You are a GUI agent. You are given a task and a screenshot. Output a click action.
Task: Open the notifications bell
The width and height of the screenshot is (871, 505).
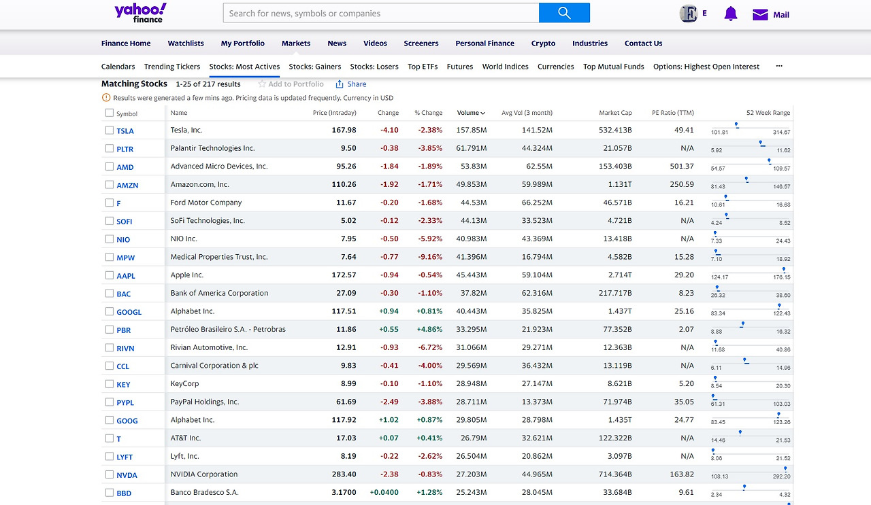[730, 13]
